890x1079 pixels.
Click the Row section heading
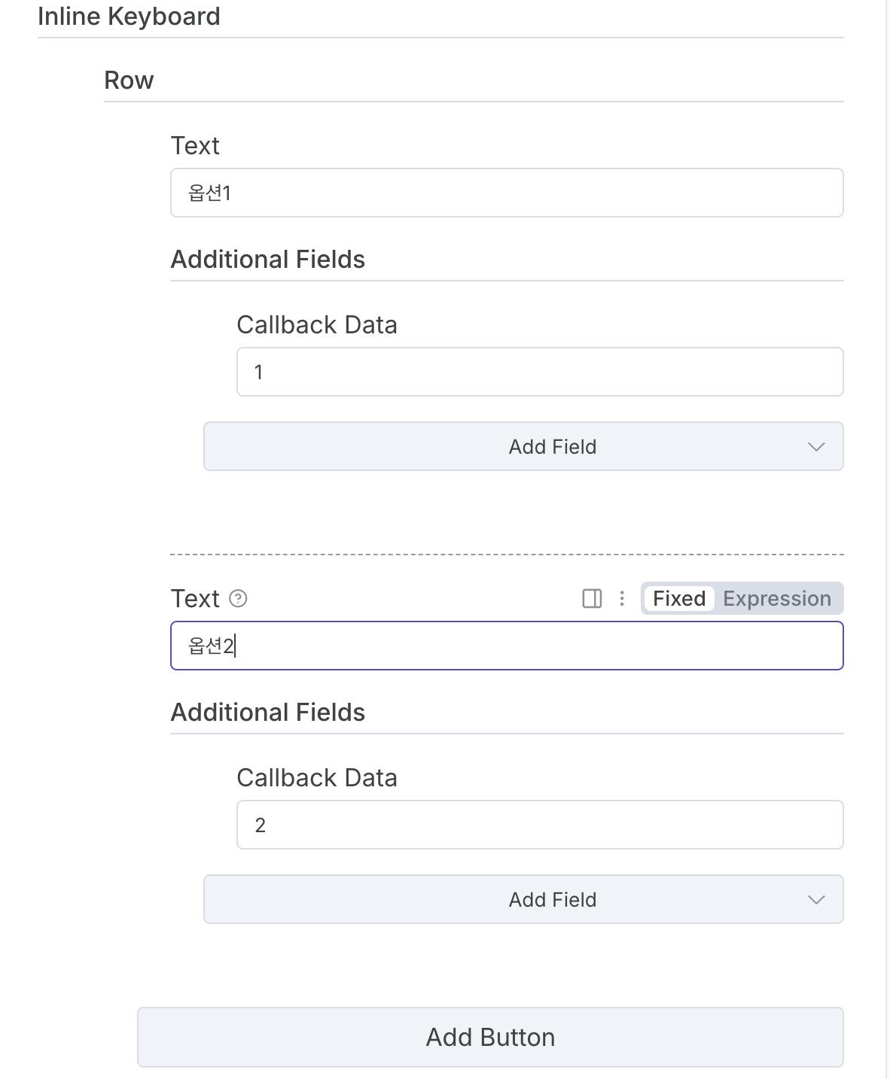point(129,81)
